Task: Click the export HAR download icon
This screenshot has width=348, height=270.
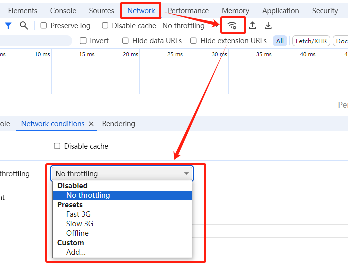Action: pyautogui.click(x=268, y=26)
